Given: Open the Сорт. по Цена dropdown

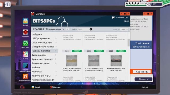Looking at the screenshot, I should click(x=124, y=29).
